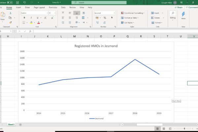Click the Undo arrow icon
198x132 pixels.
[24, 2]
